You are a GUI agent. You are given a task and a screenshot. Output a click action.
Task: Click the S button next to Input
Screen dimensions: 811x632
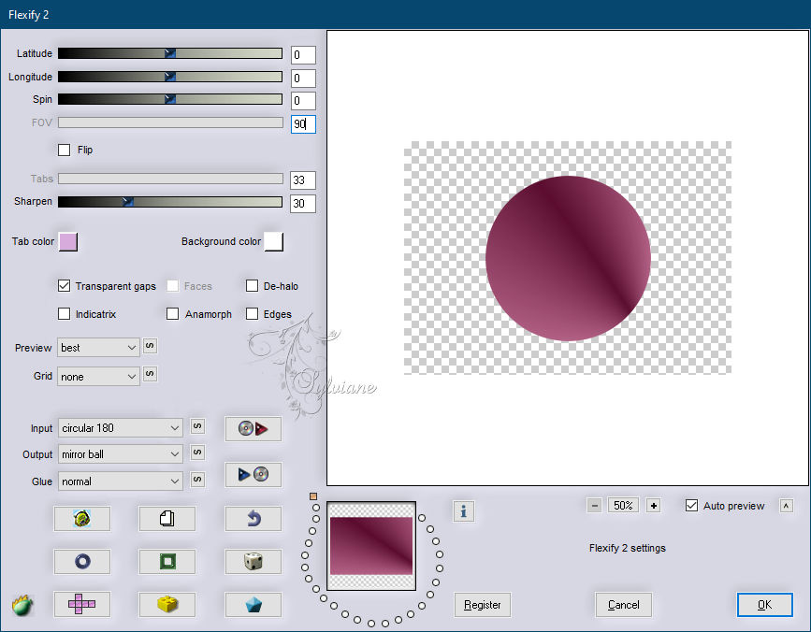[197, 426]
